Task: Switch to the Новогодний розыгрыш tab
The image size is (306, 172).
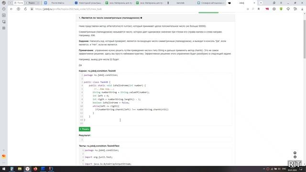Action: [88, 3]
